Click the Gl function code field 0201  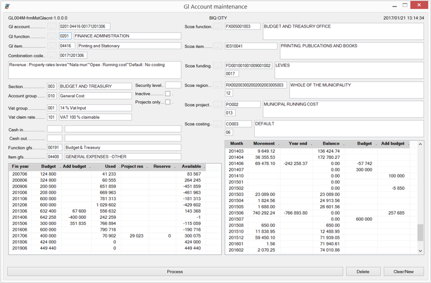[65, 36]
